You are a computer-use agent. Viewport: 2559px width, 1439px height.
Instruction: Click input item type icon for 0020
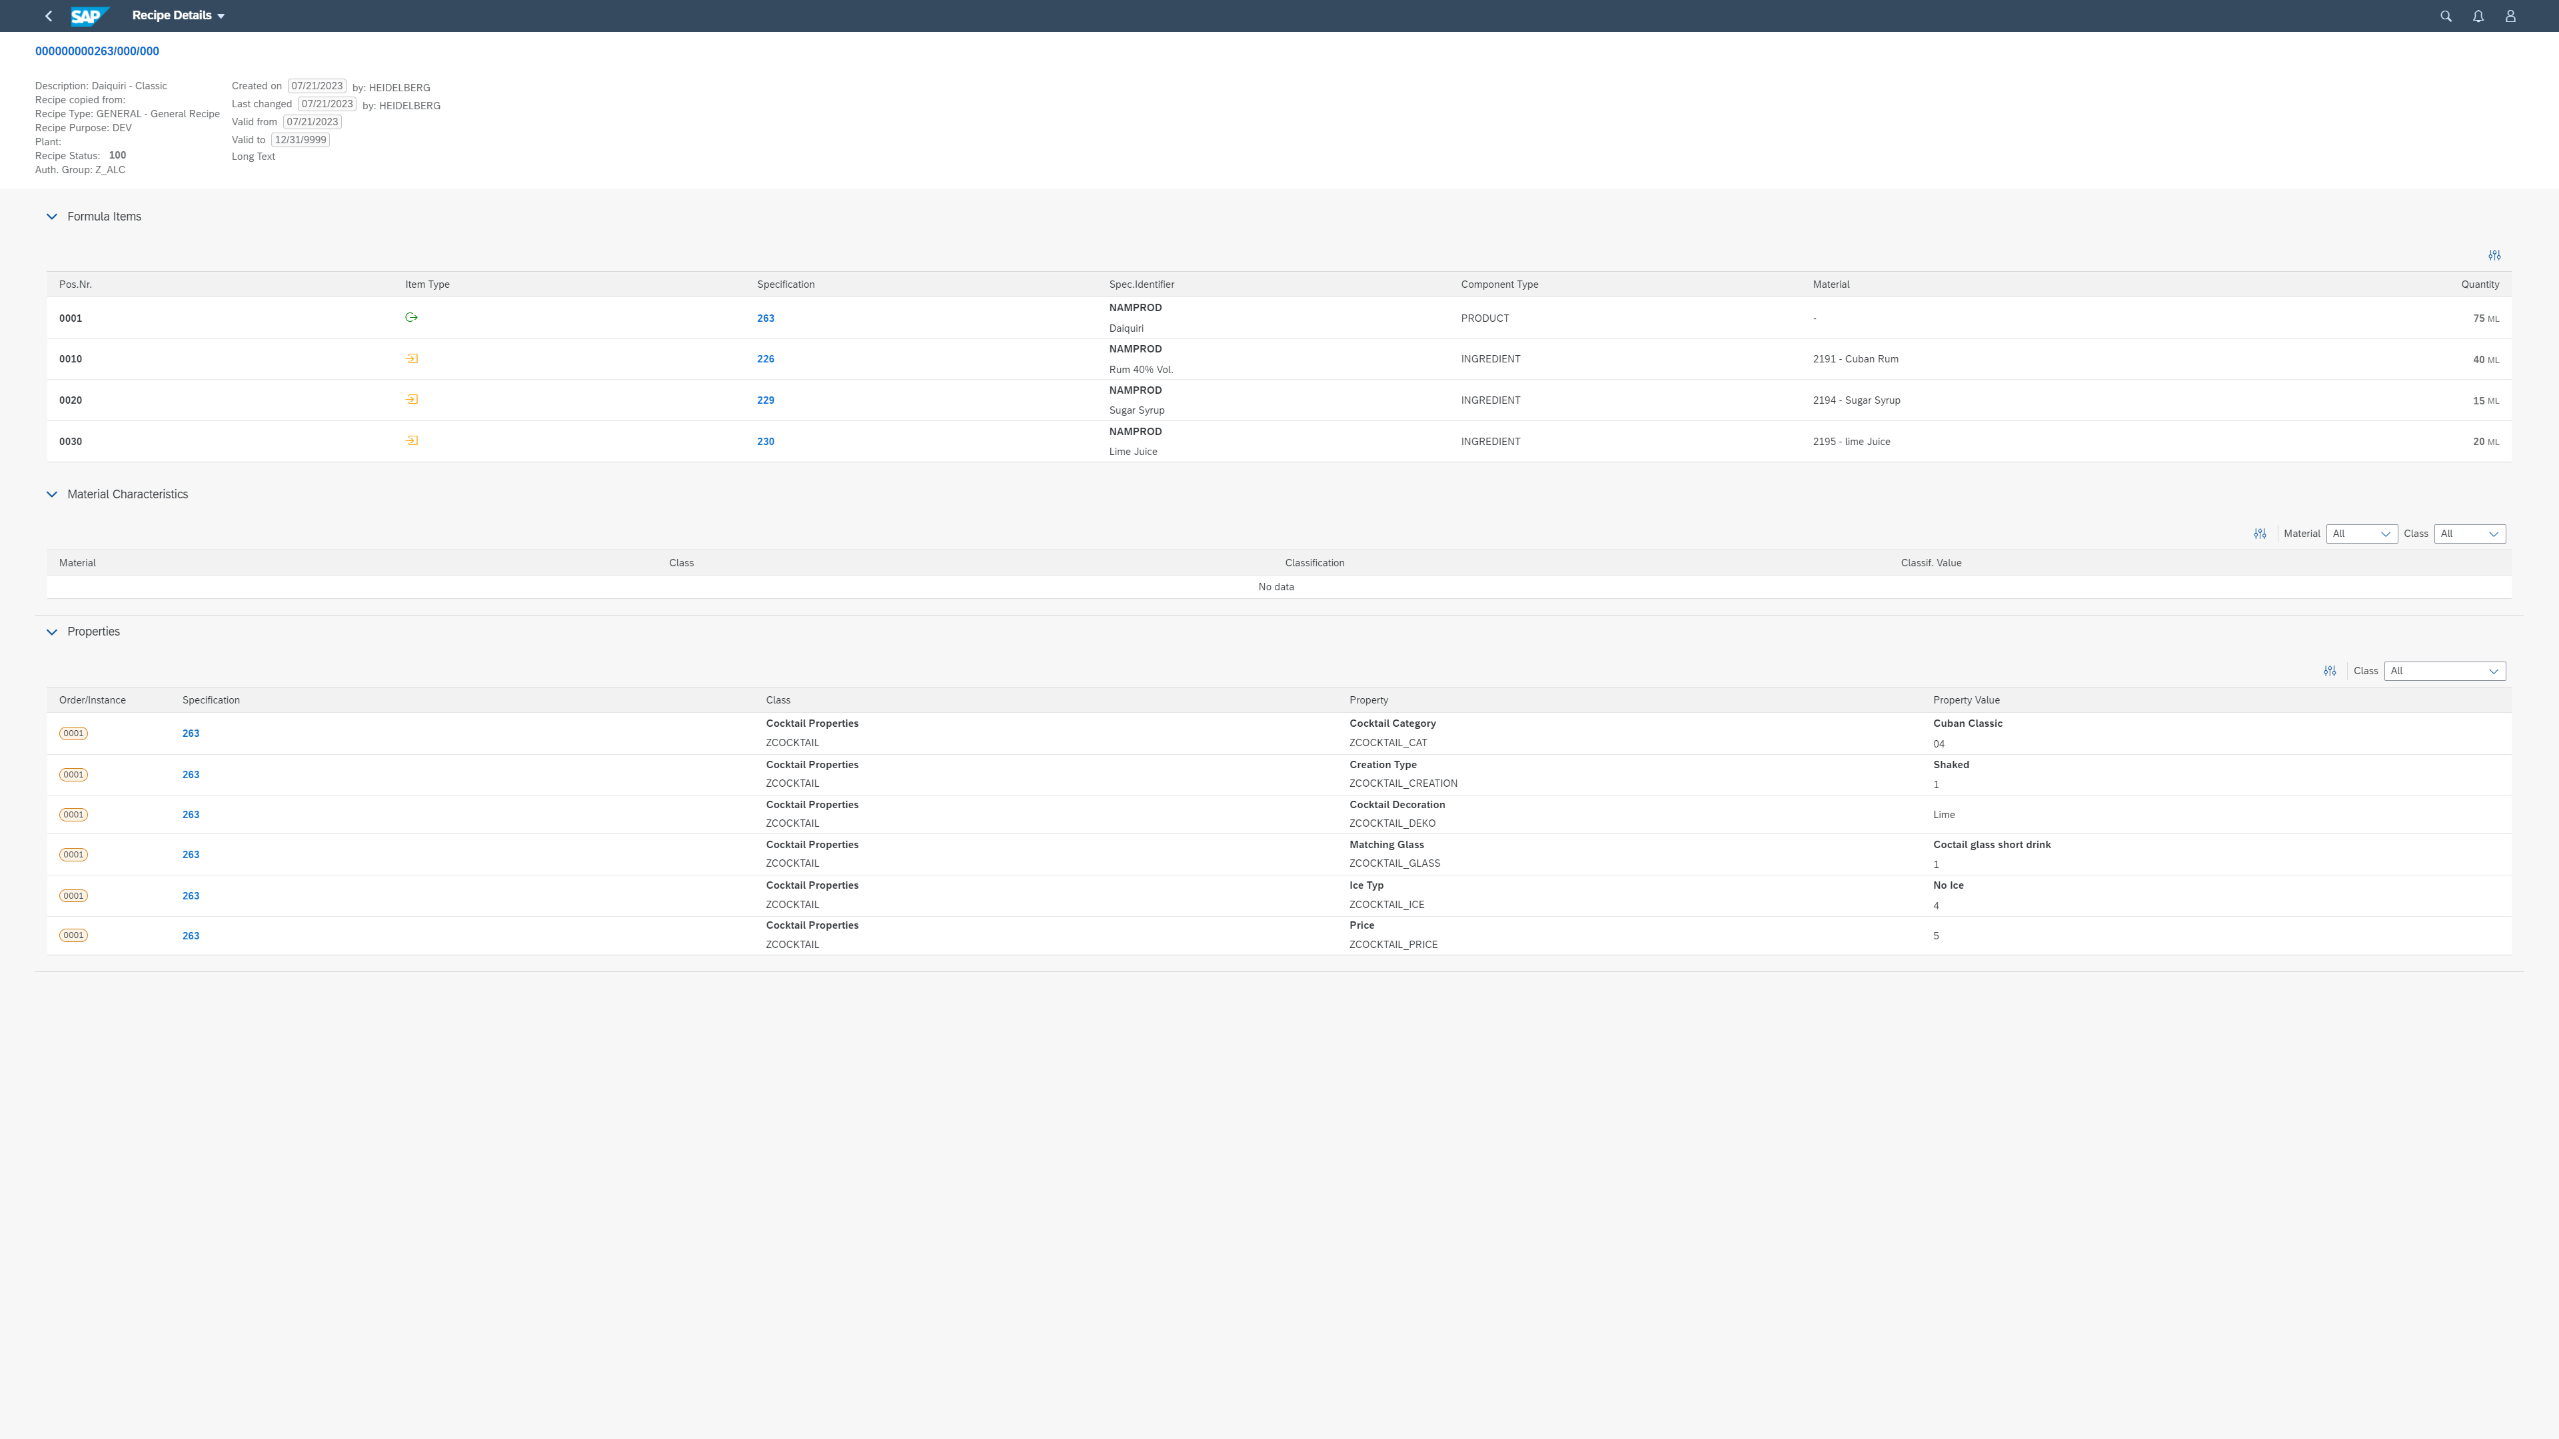[x=411, y=399]
